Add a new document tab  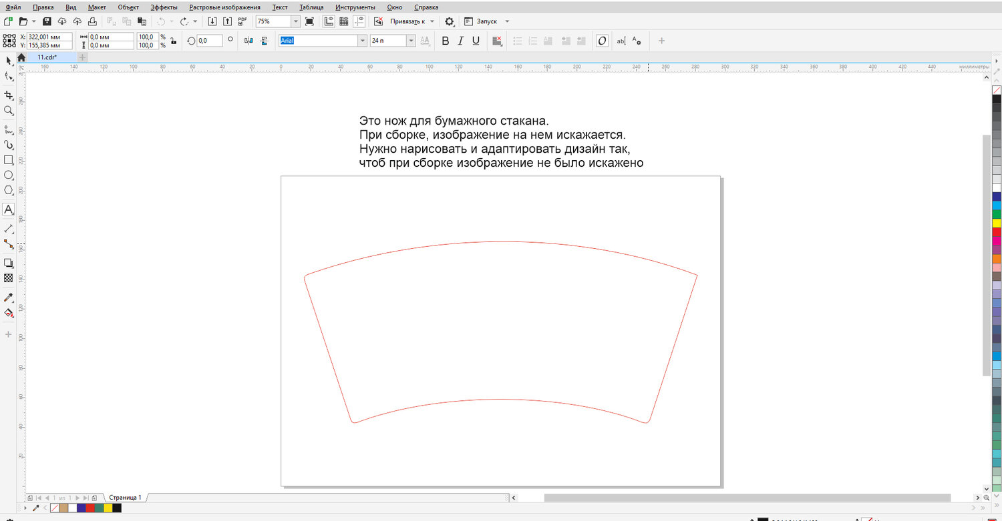click(83, 57)
